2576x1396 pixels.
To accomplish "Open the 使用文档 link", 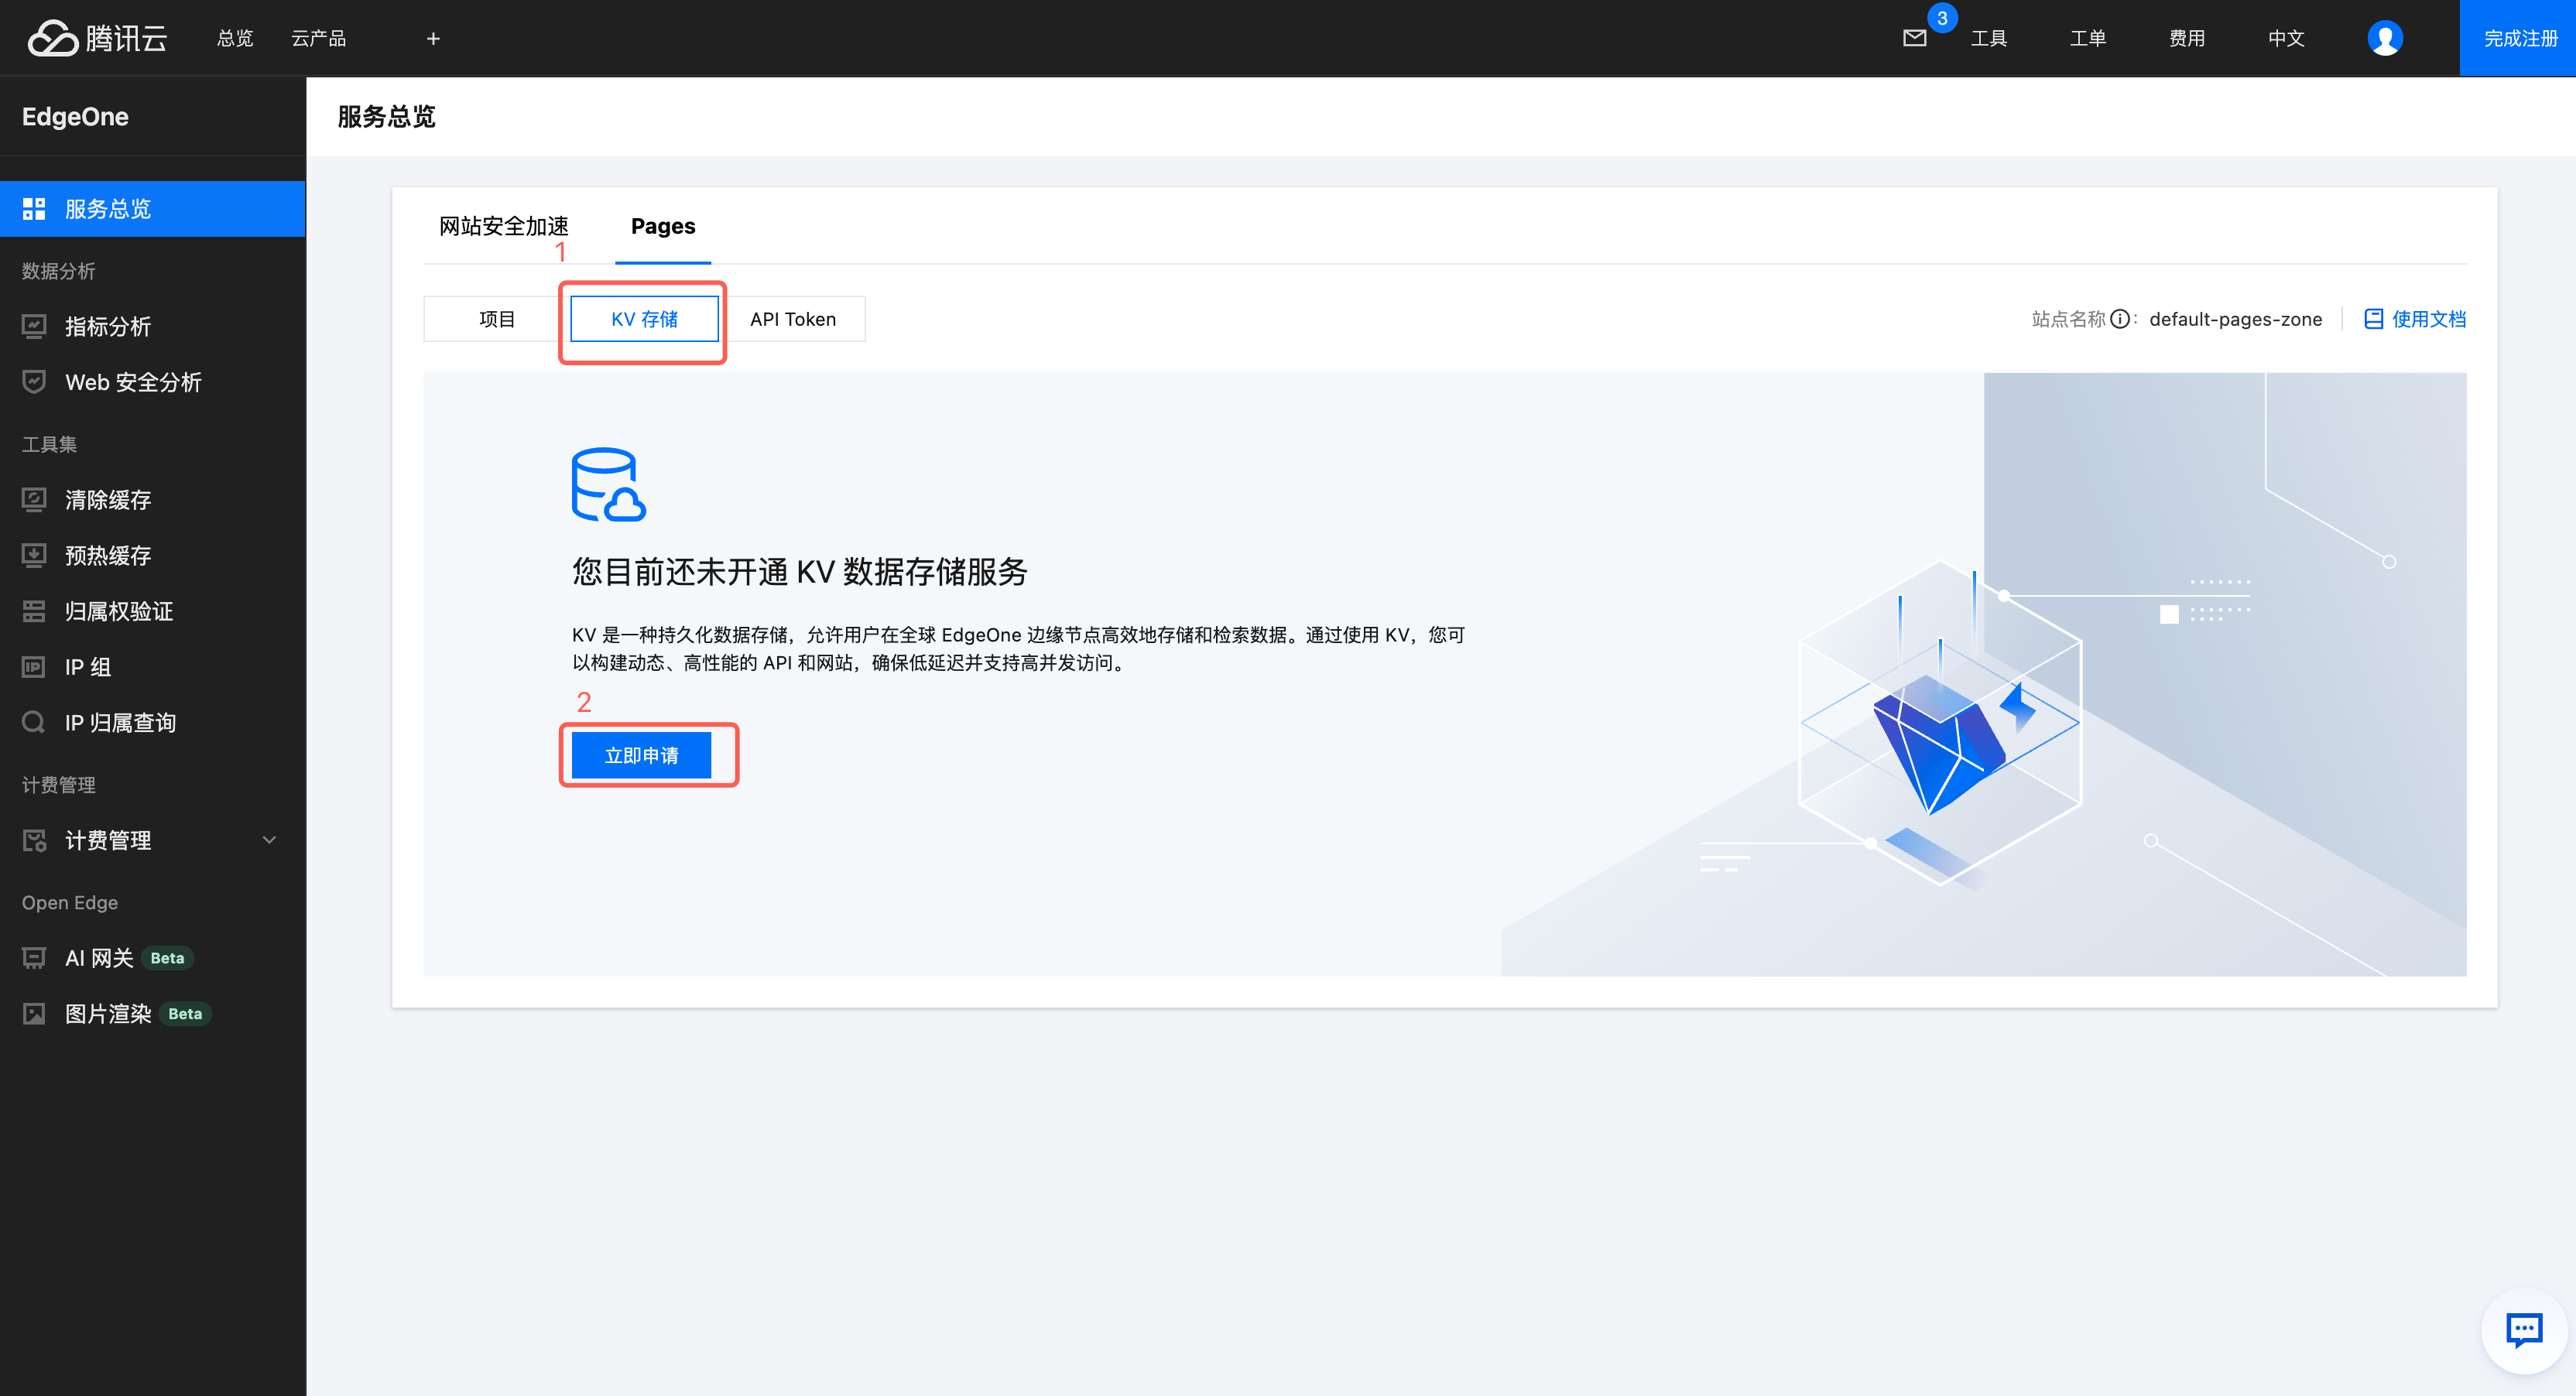I will [x=2414, y=319].
